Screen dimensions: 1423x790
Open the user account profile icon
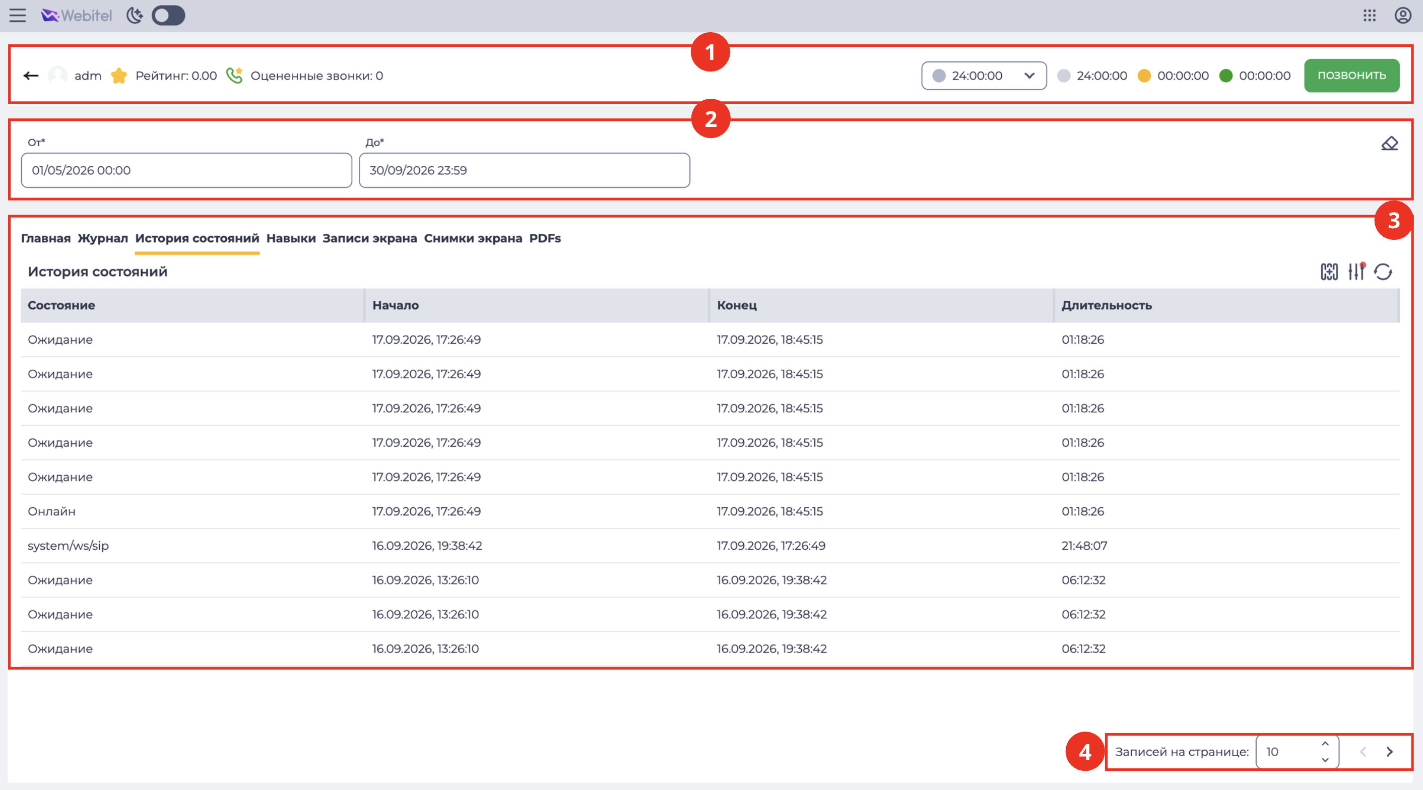click(x=1402, y=16)
